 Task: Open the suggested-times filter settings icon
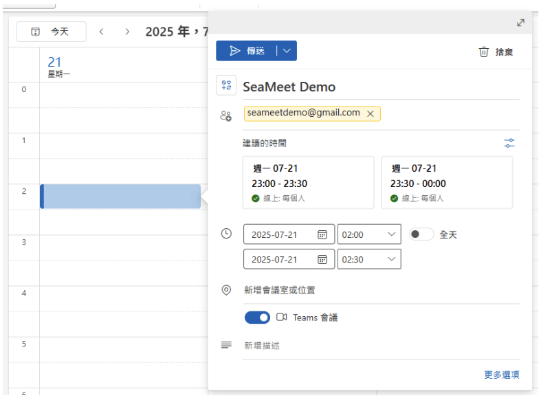point(509,143)
